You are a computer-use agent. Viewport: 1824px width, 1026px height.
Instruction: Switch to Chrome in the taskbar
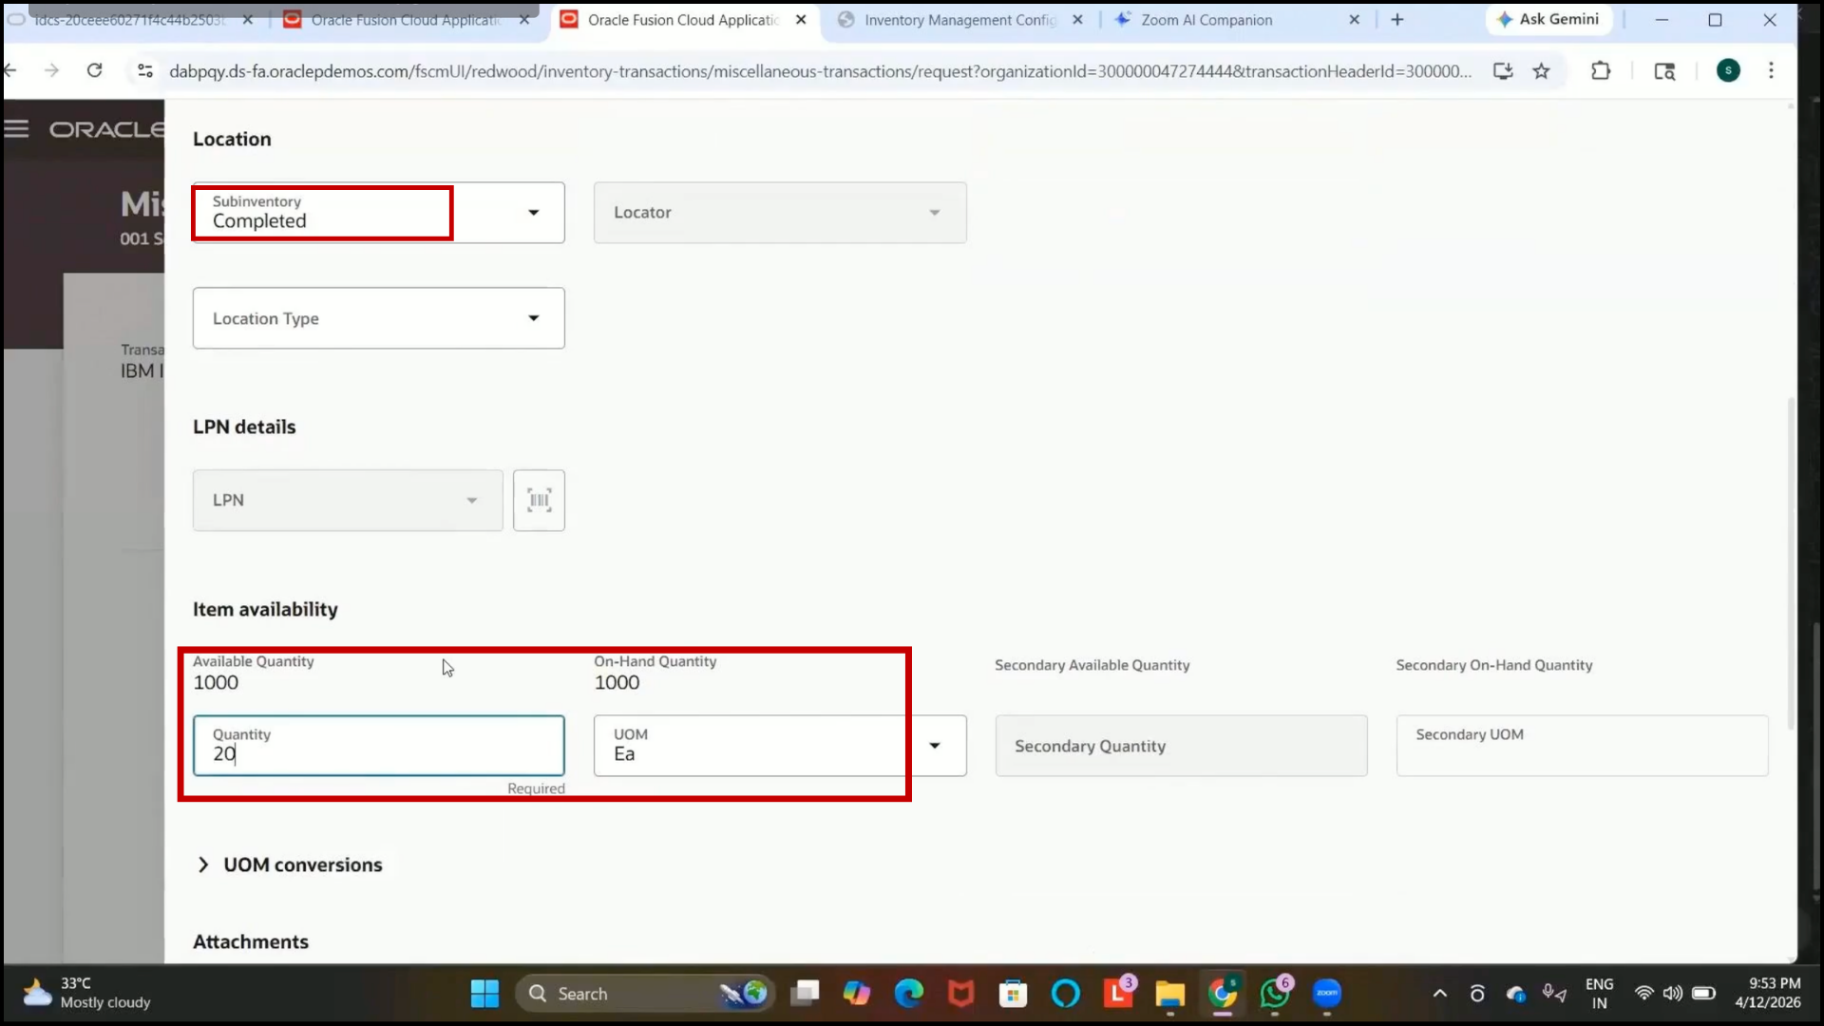click(x=1223, y=994)
